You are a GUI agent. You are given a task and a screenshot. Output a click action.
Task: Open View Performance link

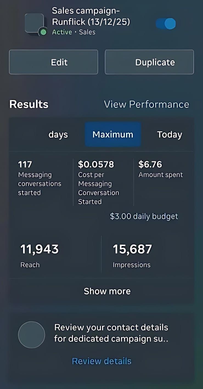(x=146, y=104)
